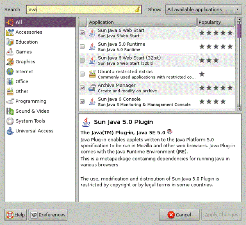Click the Accessories category icon

[10, 32]
